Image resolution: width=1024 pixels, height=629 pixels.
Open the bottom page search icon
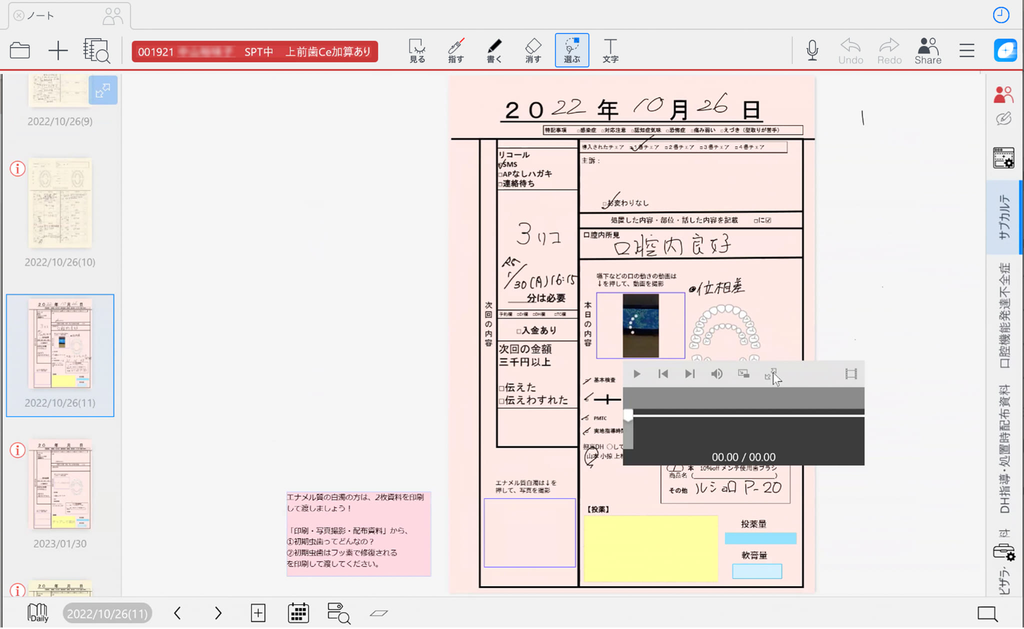338,613
